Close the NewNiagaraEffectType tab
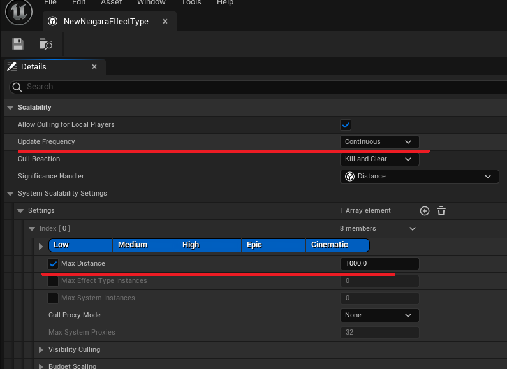This screenshot has width=507, height=369. (165, 21)
